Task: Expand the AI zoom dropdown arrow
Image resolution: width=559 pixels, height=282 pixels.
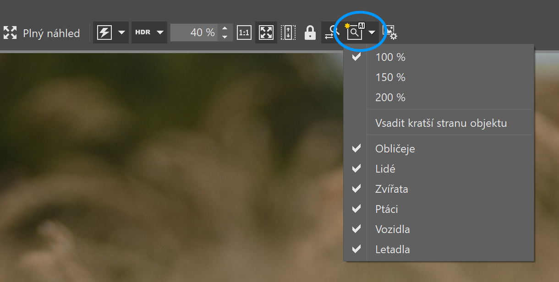Action: (372, 33)
